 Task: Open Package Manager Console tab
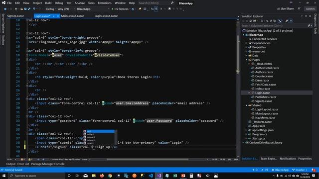[x=48, y=164]
